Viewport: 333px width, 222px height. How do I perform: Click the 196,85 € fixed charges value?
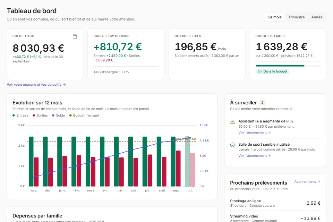point(196,47)
